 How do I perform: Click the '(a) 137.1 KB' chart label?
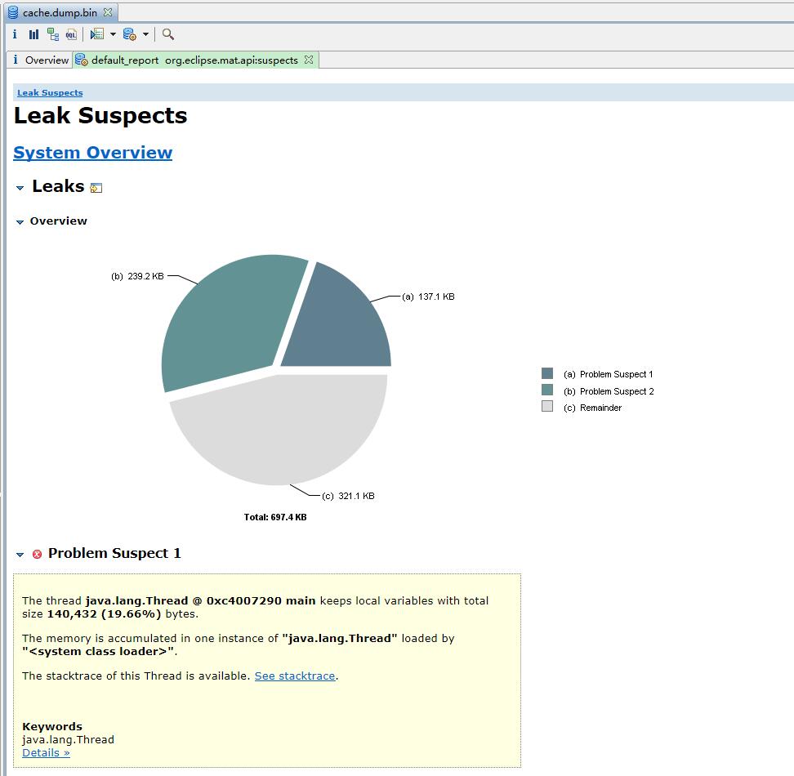coord(428,297)
